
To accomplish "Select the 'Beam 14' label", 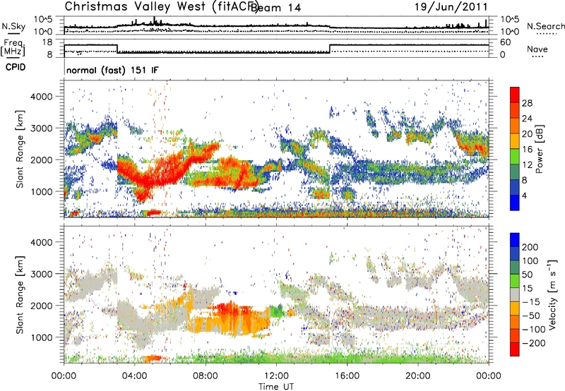I will pyautogui.click(x=275, y=8).
